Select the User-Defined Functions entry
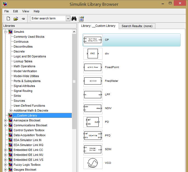The image size is (188, 172). [29, 106]
